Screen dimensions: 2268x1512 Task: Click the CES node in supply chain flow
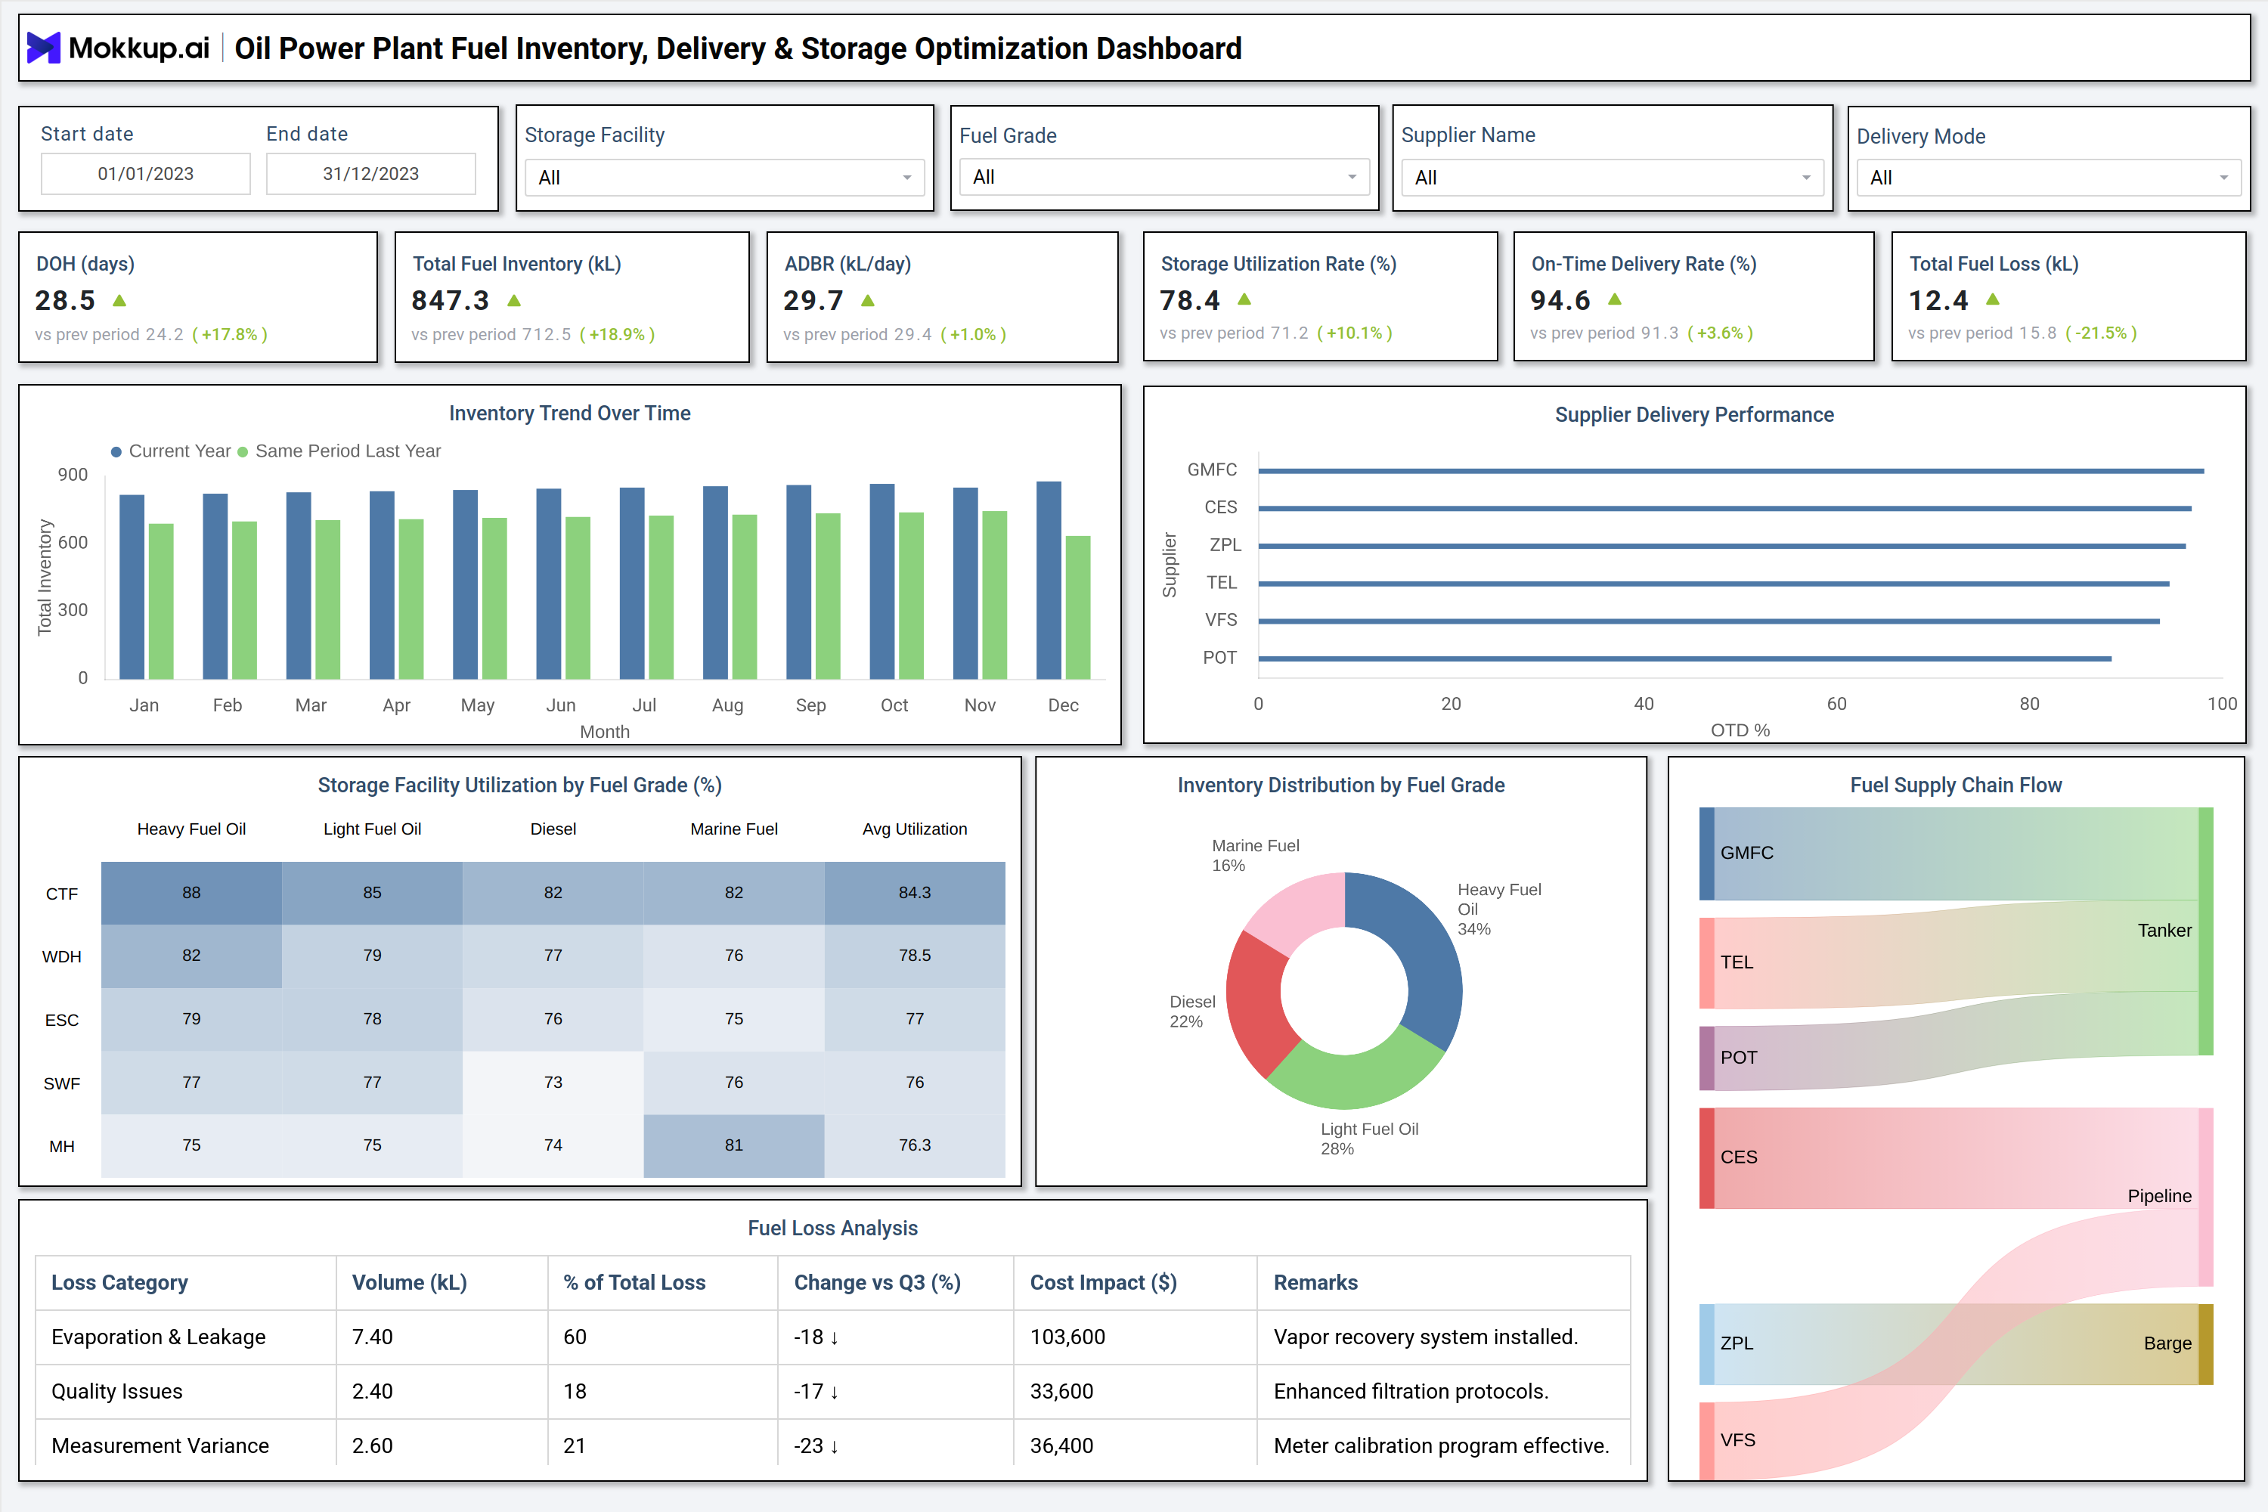1707,1157
